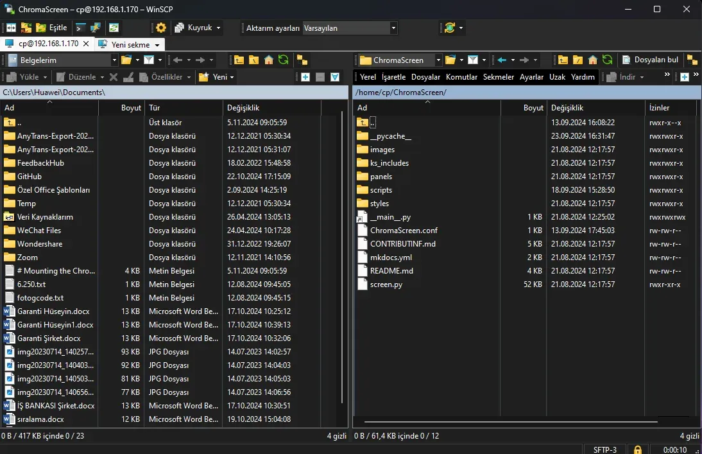Toggle the directory tree in local panel
The image size is (702, 454).
[302, 60]
